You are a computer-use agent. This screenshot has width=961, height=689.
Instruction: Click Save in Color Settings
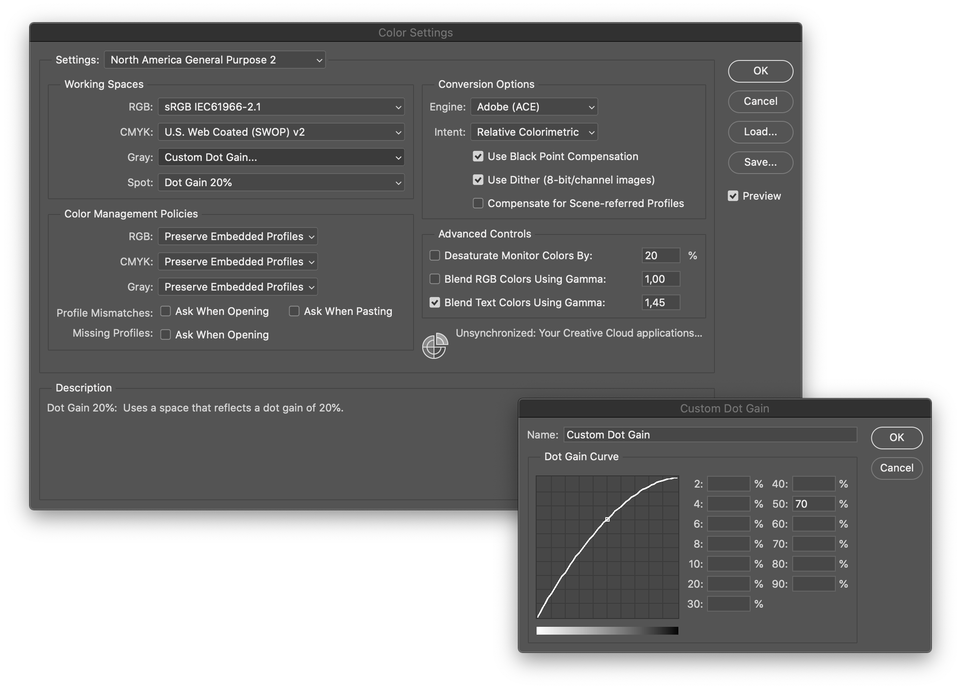[760, 162]
